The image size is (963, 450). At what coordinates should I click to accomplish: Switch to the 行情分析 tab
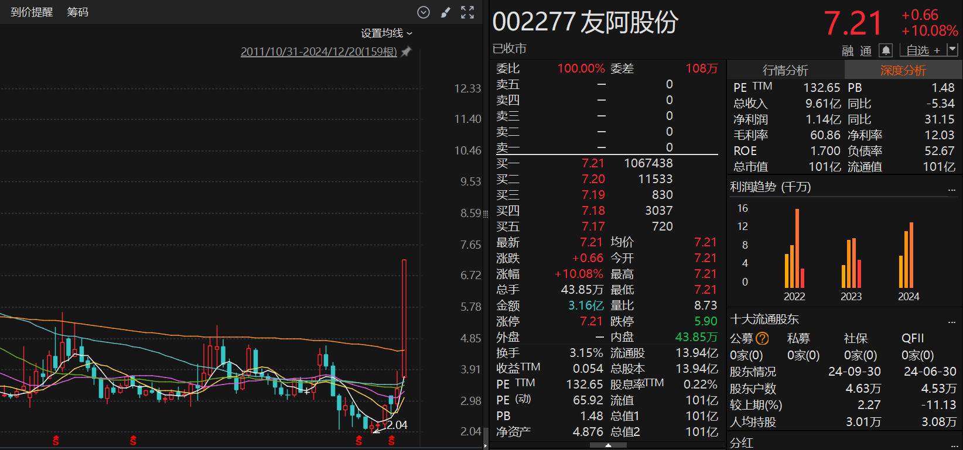click(x=786, y=70)
